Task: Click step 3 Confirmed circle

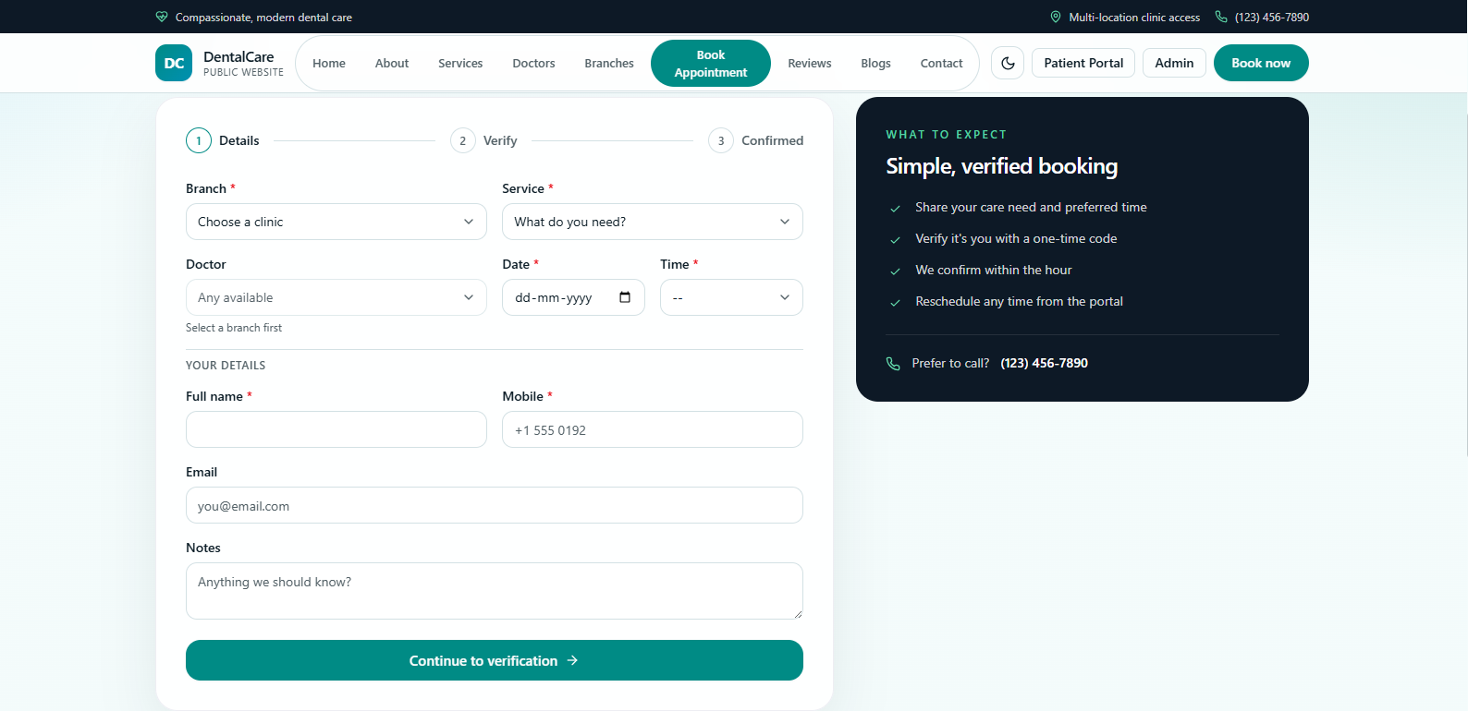Action: (x=721, y=140)
